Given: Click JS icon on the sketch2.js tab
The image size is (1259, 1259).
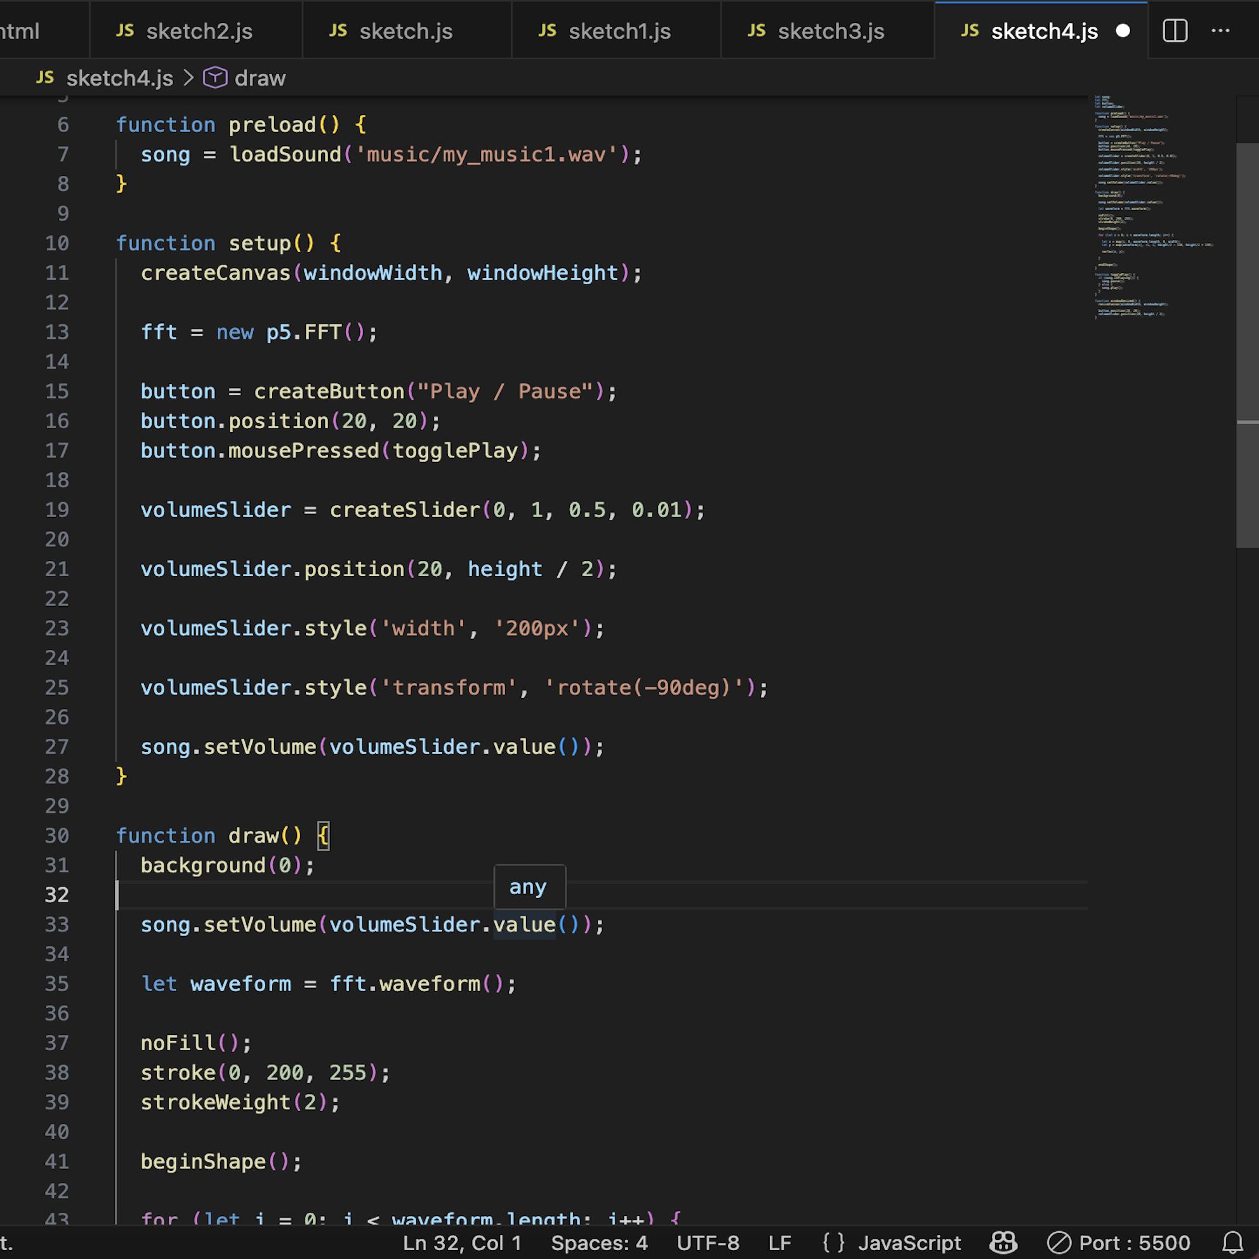Looking at the screenshot, I should click(124, 30).
